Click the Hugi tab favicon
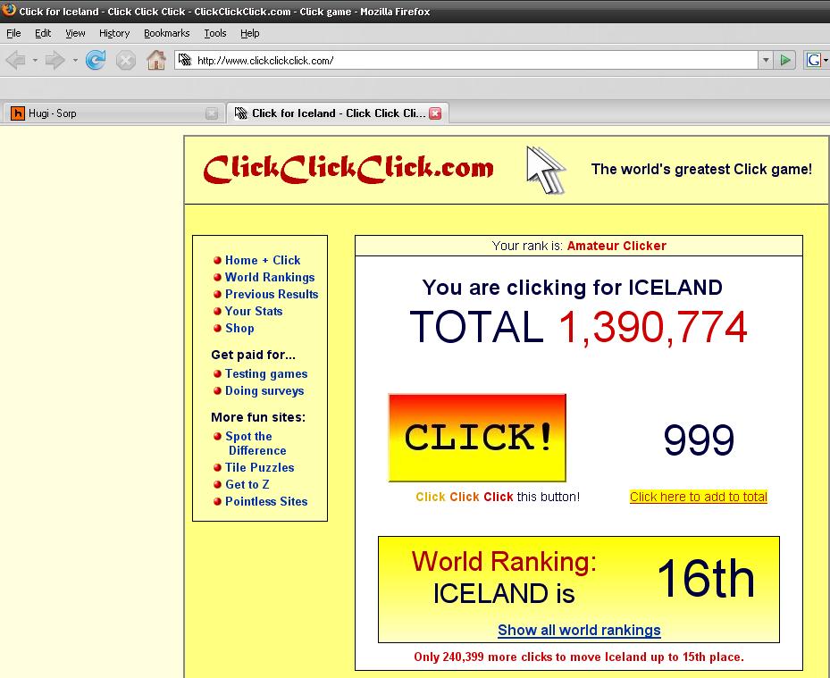Image resolution: width=830 pixels, height=678 pixels. tap(18, 113)
